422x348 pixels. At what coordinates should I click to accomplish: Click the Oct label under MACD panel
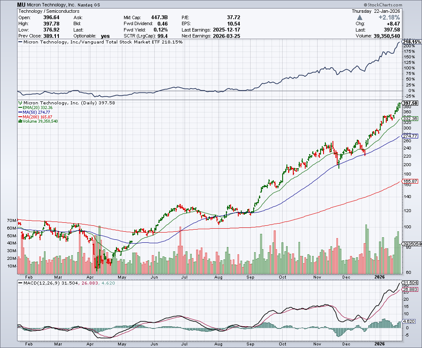[283, 344]
